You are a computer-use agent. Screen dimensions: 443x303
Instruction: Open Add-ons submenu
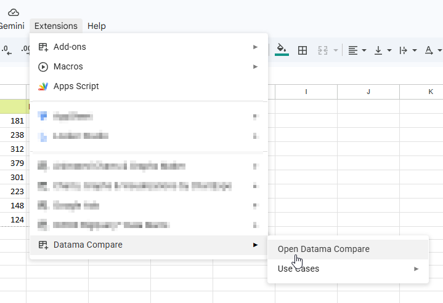(x=148, y=47)
